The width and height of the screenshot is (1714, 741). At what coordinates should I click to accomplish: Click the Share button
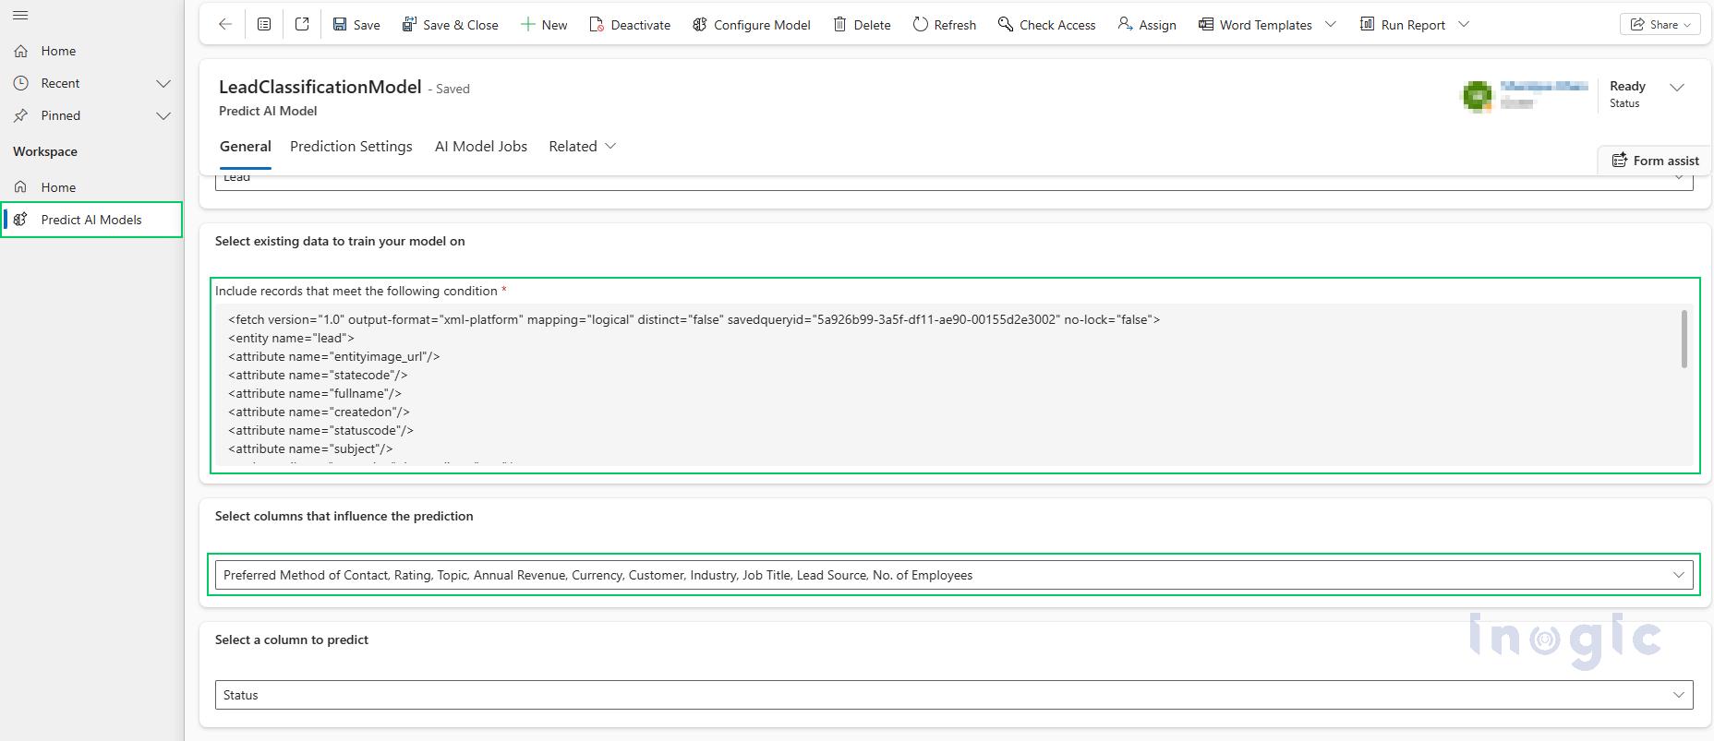tap(1660, 25)
